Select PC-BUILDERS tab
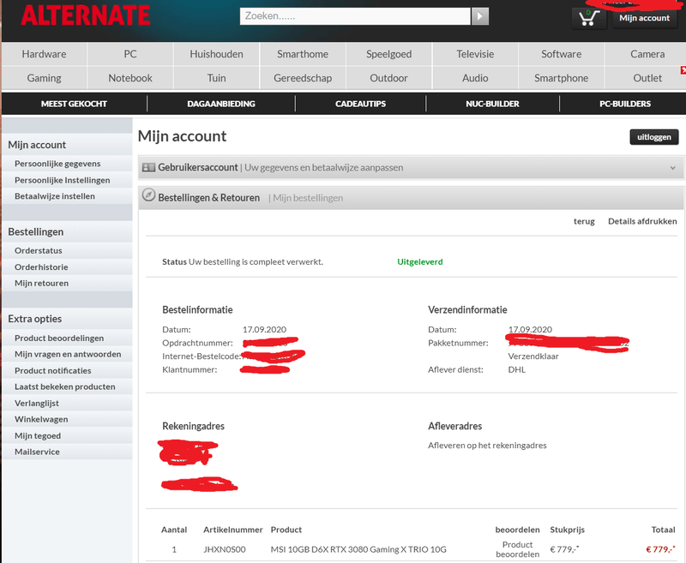Image resolution: width=686 pixels, height=563 pixels. [625, 104]
